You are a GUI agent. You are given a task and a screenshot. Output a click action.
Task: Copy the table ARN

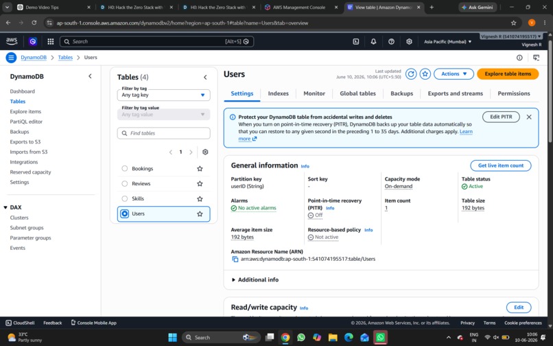[235, 259]
